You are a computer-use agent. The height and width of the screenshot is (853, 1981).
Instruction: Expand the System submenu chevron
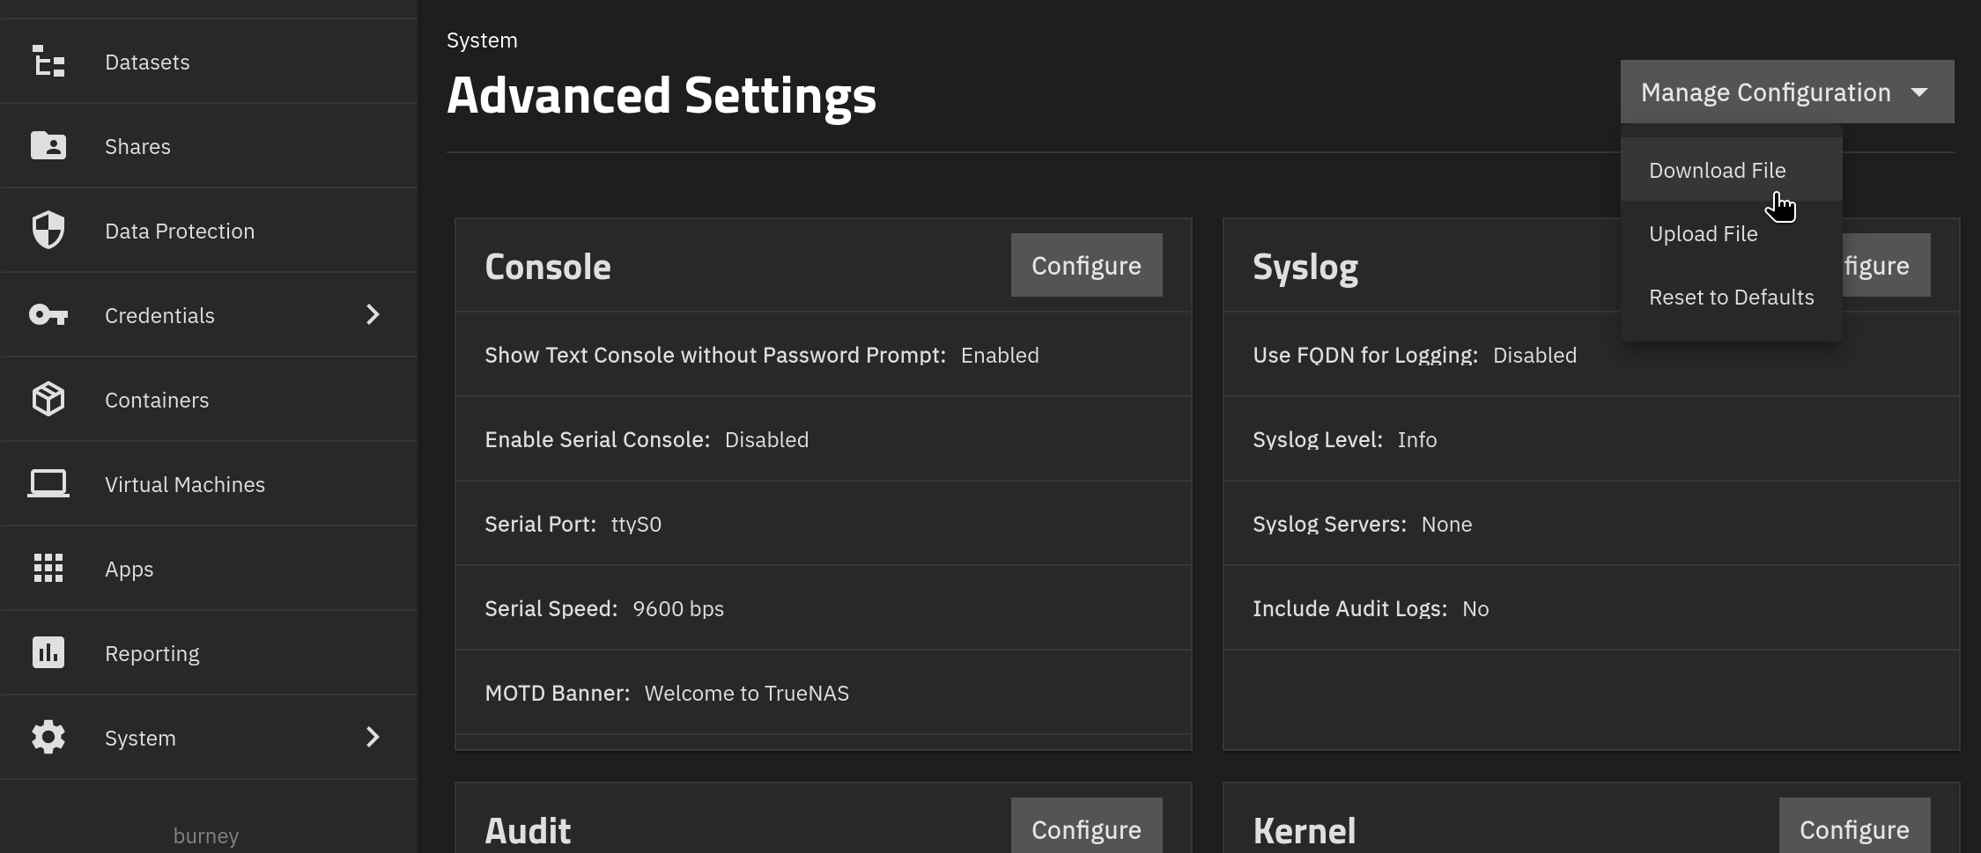[x=373, y=737]
